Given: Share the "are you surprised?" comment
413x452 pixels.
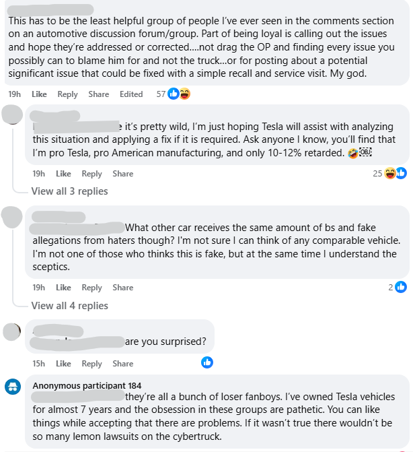Looking at the screenshot, I should (123, 364).
